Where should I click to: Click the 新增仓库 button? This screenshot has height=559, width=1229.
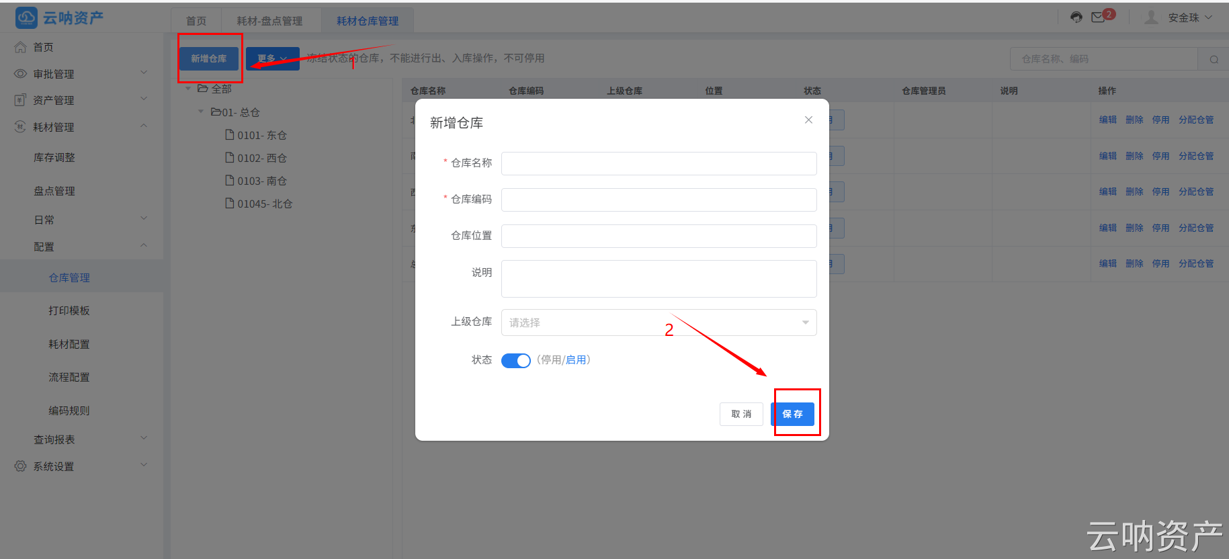point(209,58)
